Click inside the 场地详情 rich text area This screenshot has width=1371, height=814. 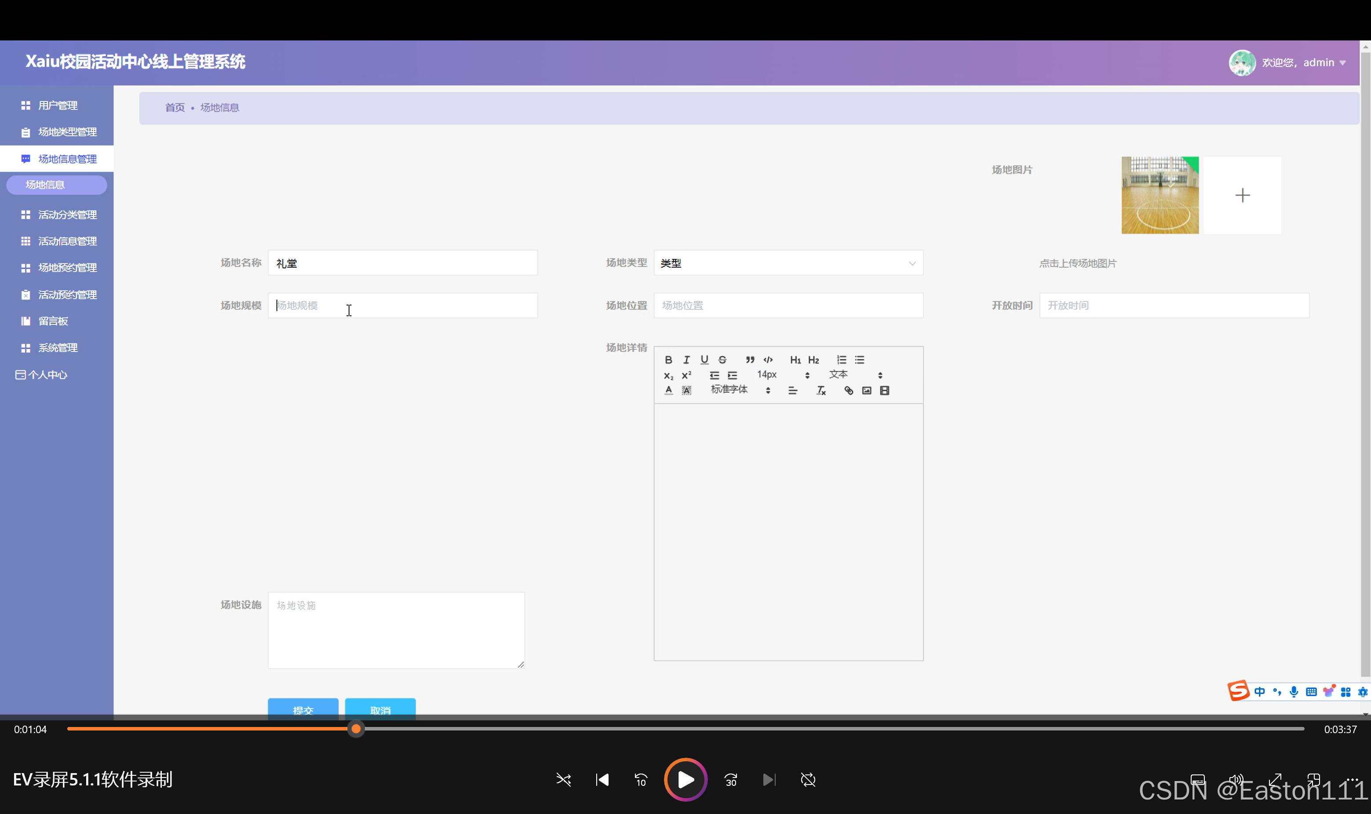coord(788,532)
